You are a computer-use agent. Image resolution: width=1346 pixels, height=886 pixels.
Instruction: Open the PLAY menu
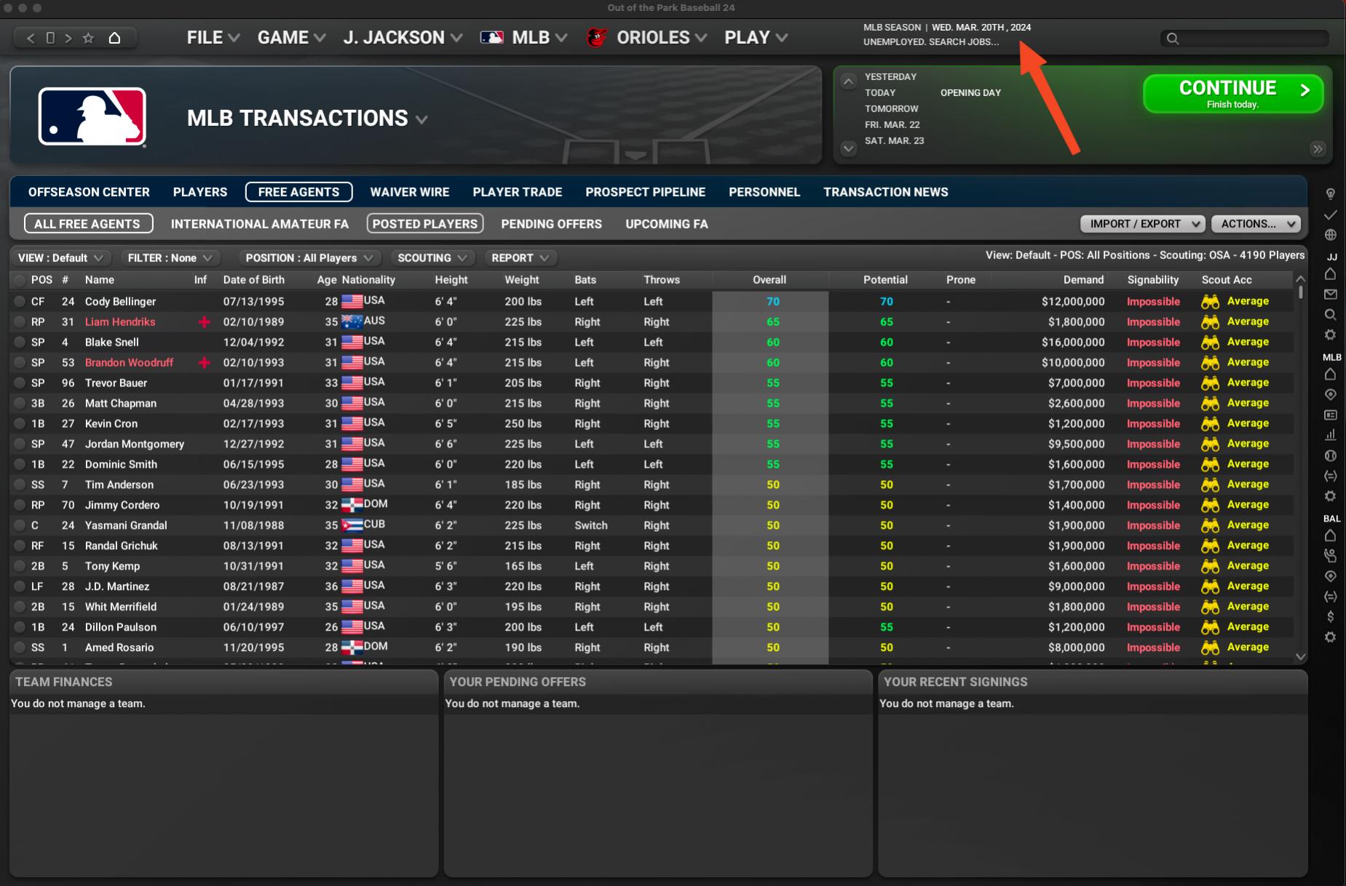click(x=756, y=38)
